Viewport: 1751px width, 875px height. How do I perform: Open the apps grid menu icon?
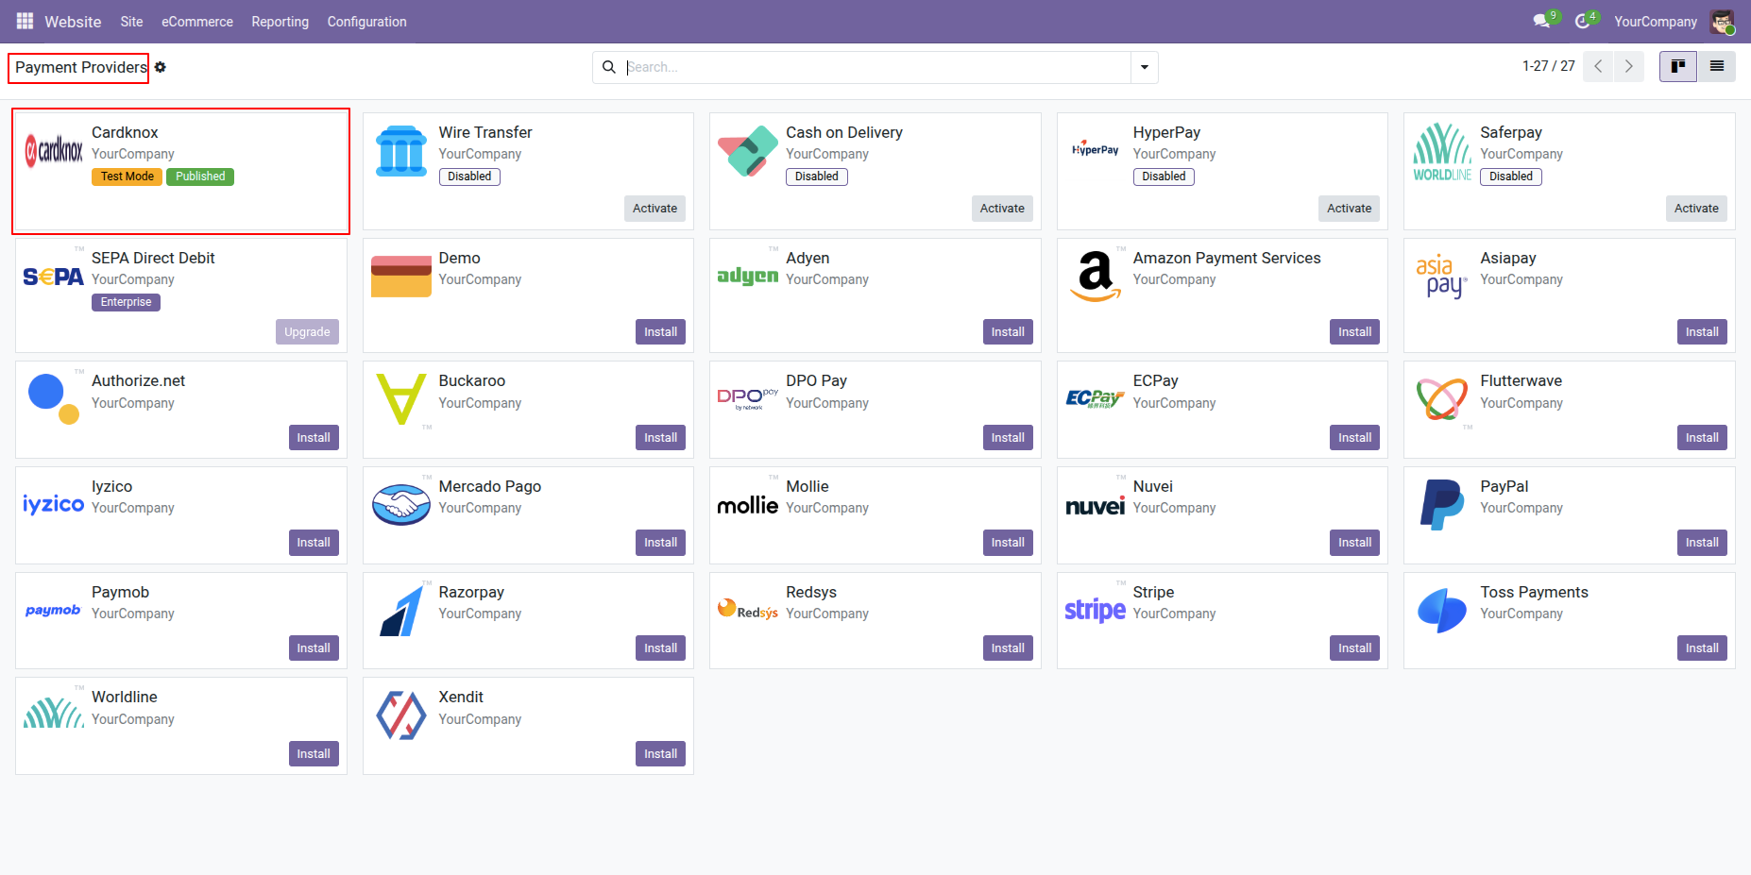click(25, 21)
